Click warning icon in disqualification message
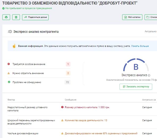The width and height of the screenshot is (157, 138). [x=62, y=133]
